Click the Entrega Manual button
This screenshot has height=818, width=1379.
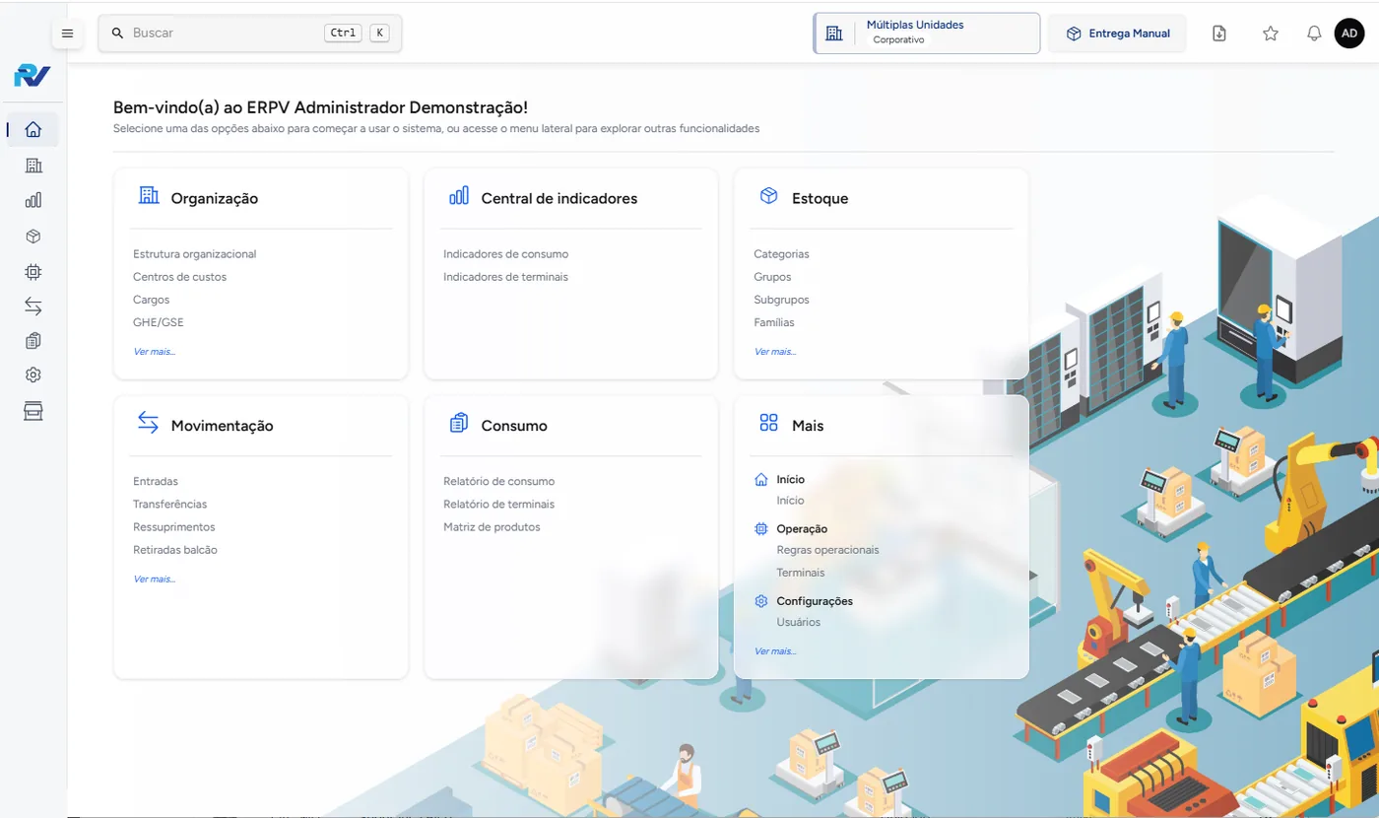1117,34
